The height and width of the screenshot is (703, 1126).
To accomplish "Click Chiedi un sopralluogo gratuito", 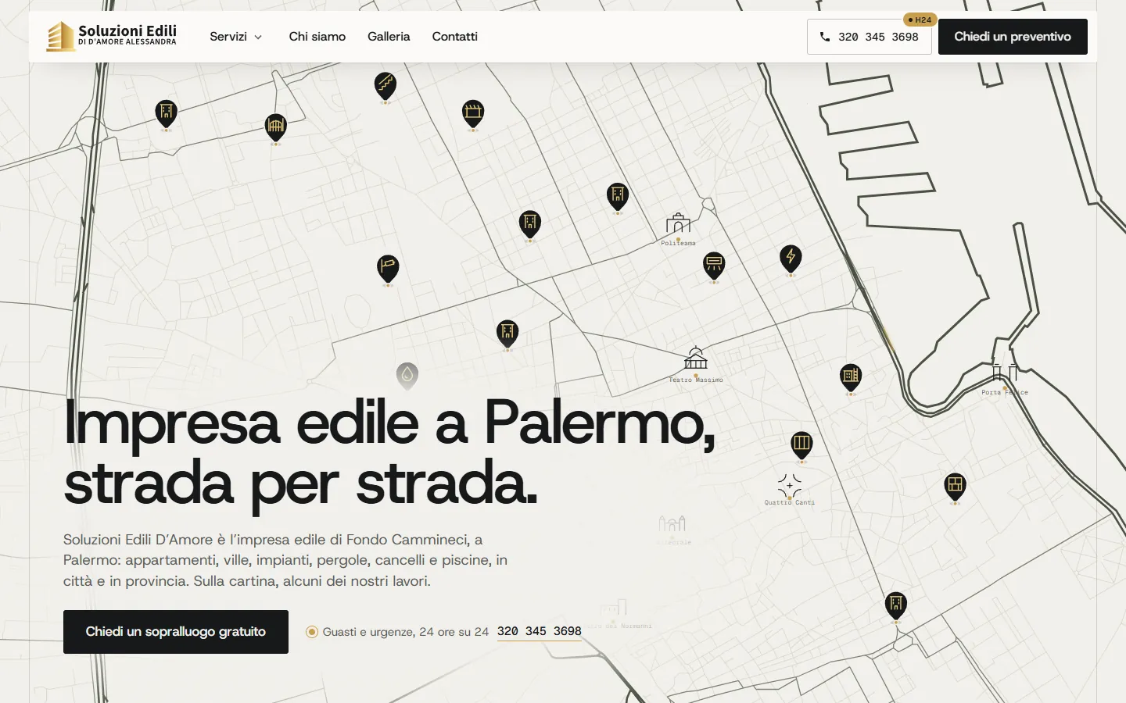I will 176,632.
